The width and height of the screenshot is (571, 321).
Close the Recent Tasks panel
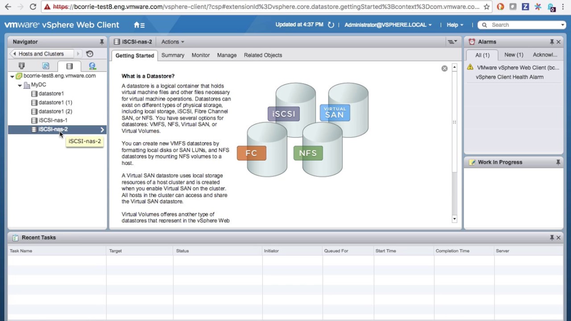click(558, 238)
